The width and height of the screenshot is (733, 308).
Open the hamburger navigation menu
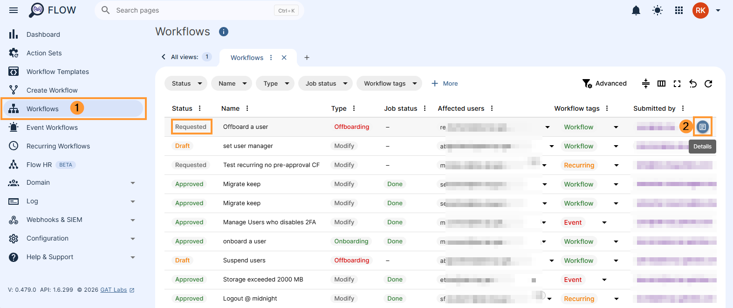coord(14,10)
